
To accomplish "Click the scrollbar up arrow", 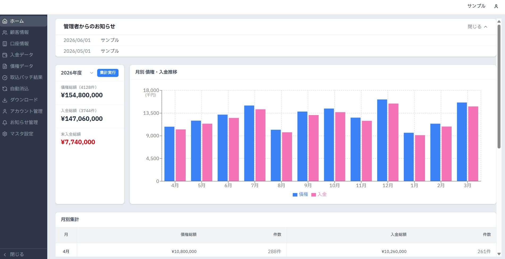I will 499,21.
